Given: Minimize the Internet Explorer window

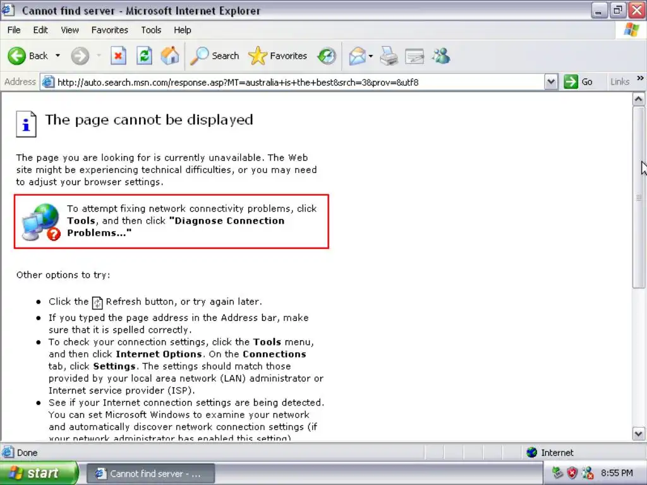Looking at the screenshot, I should [598, 10].
